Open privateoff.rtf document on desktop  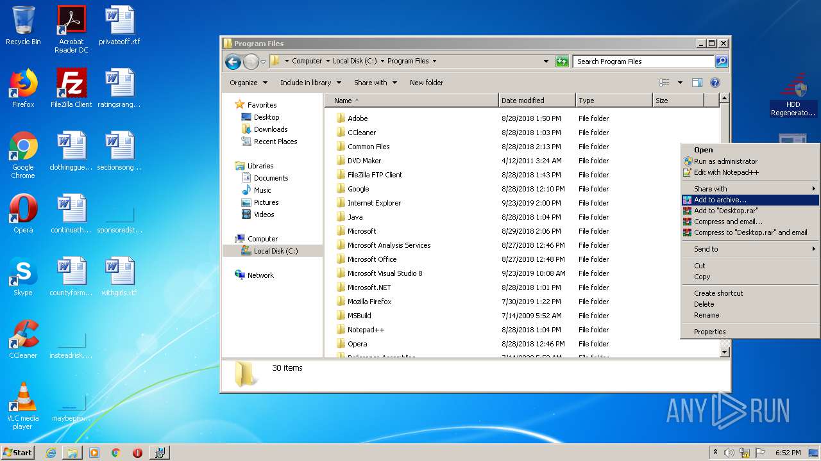pyautogui.click(x=119, y=26)
